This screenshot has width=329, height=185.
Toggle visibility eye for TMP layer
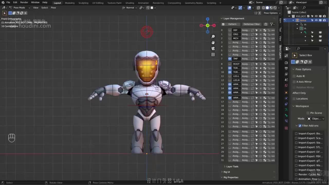tap(230, 59)
